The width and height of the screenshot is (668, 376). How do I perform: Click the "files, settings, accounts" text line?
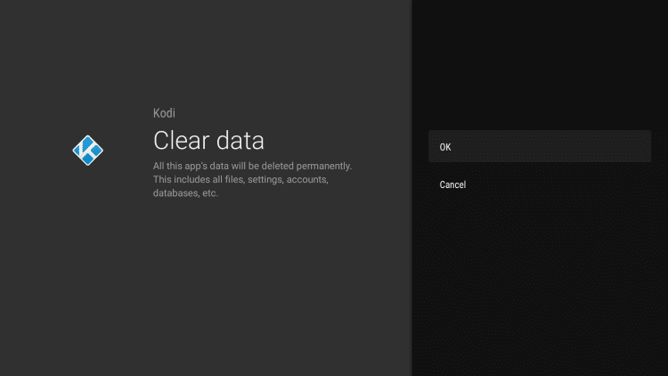click(240, 179)
